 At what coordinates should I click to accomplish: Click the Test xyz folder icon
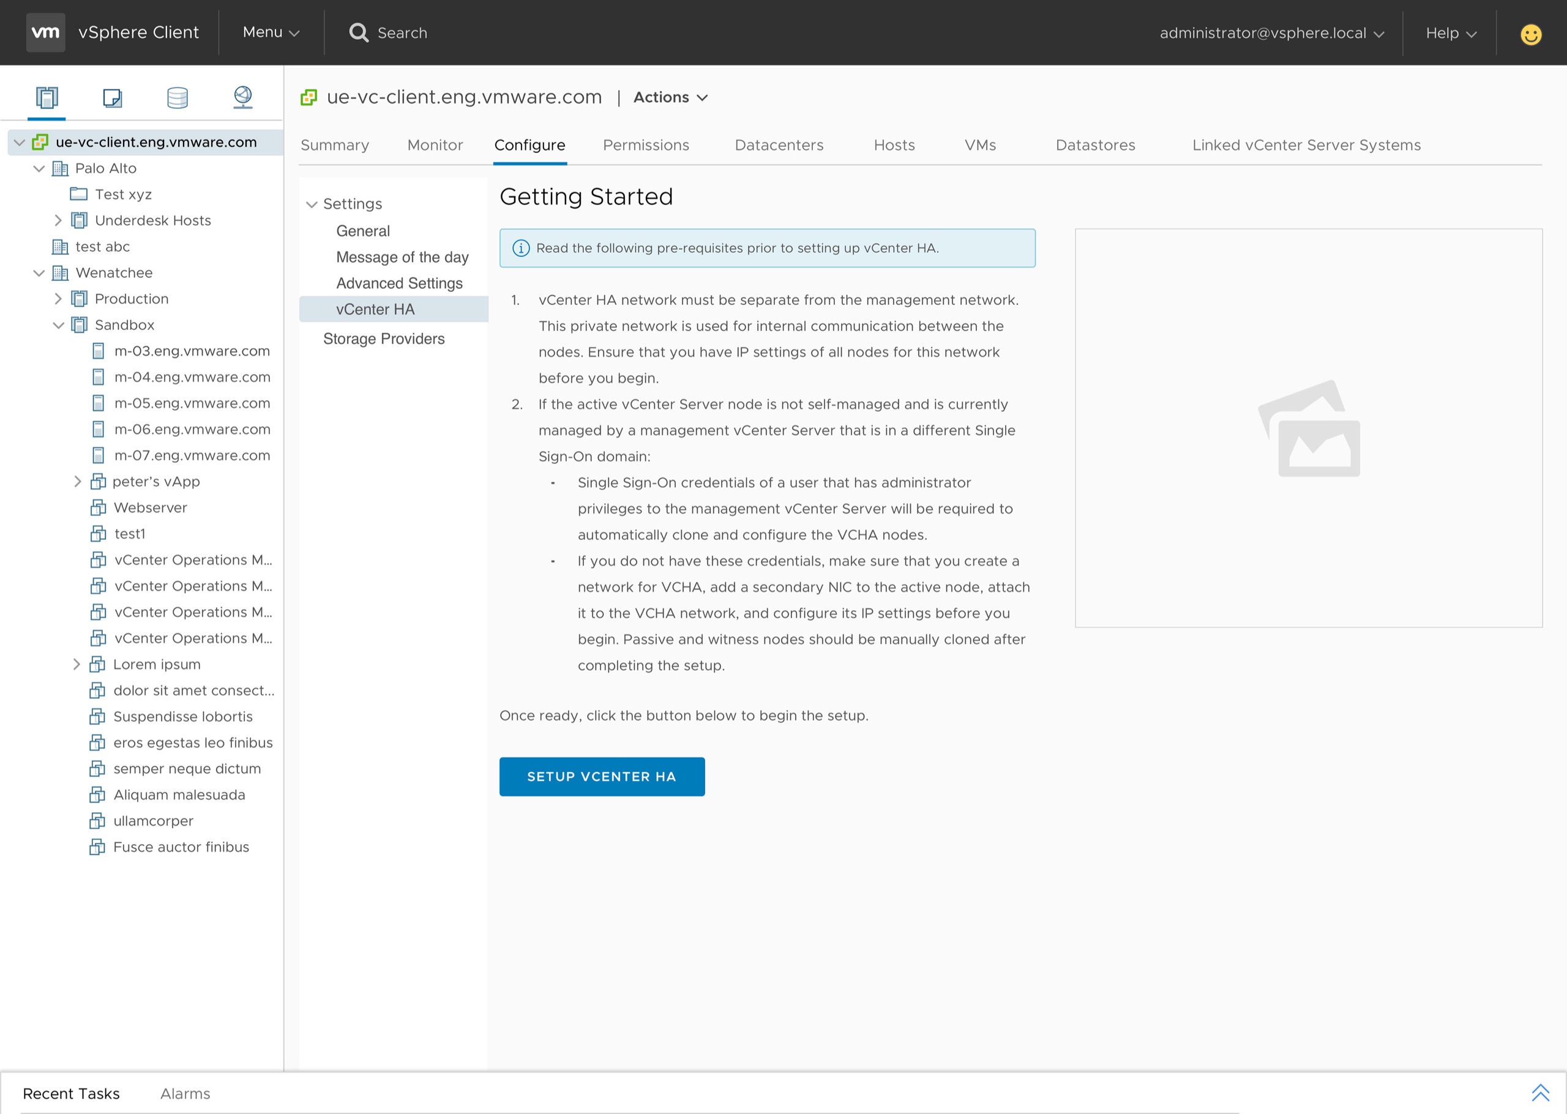point(79,194)
